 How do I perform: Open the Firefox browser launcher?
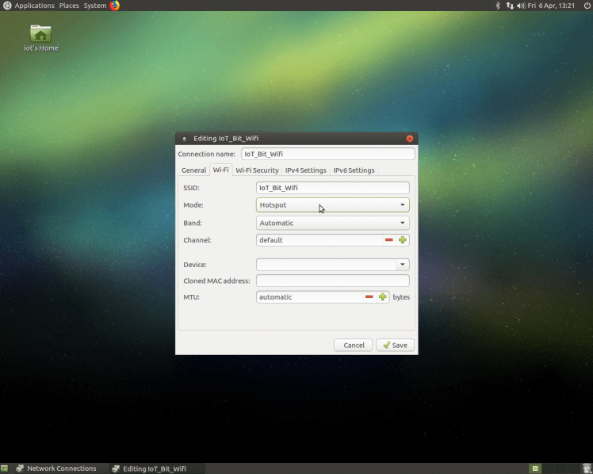(114, 6)
